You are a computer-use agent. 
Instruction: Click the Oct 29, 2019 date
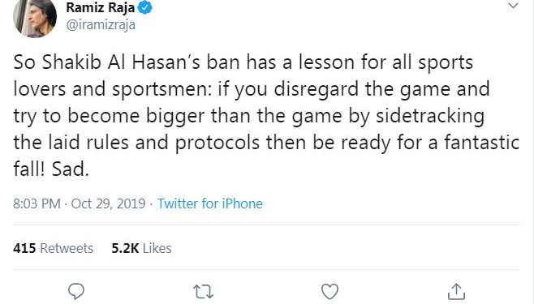pos(108,203)
